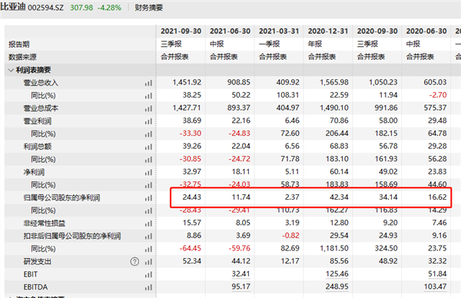Select the 2020-12-31 column header
This screenshot has width=461, height=298.
point(328,31)
